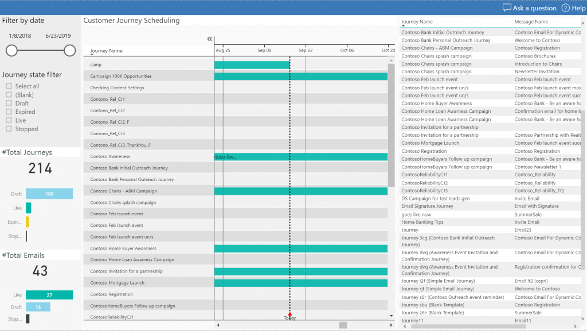The image size is (587, 331).
Task: Click the red Today marker triangle
Action: coord(289,314)
